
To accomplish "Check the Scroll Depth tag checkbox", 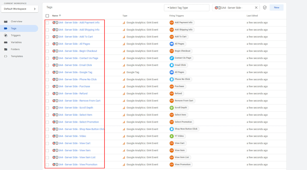I will pos(47,108).
